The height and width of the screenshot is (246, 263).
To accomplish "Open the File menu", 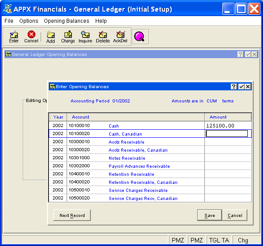I will [9, 21].
